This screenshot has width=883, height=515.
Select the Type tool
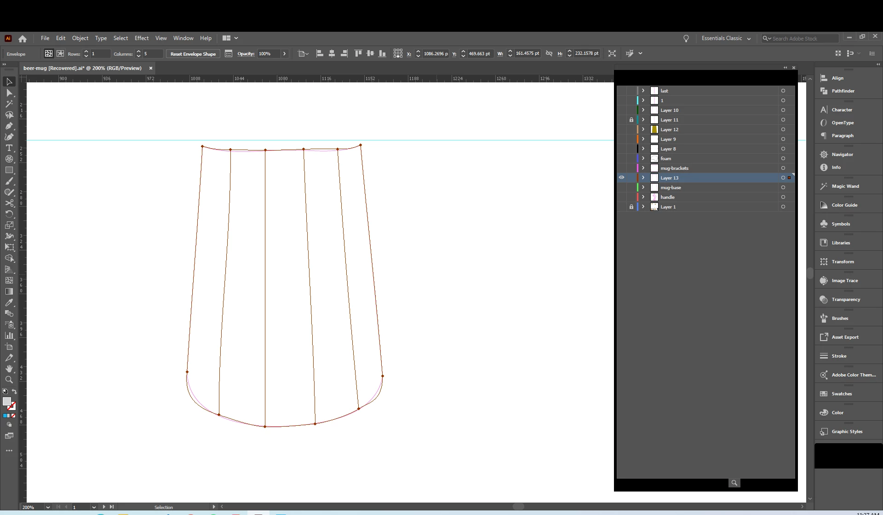click(x=9, y=148)
